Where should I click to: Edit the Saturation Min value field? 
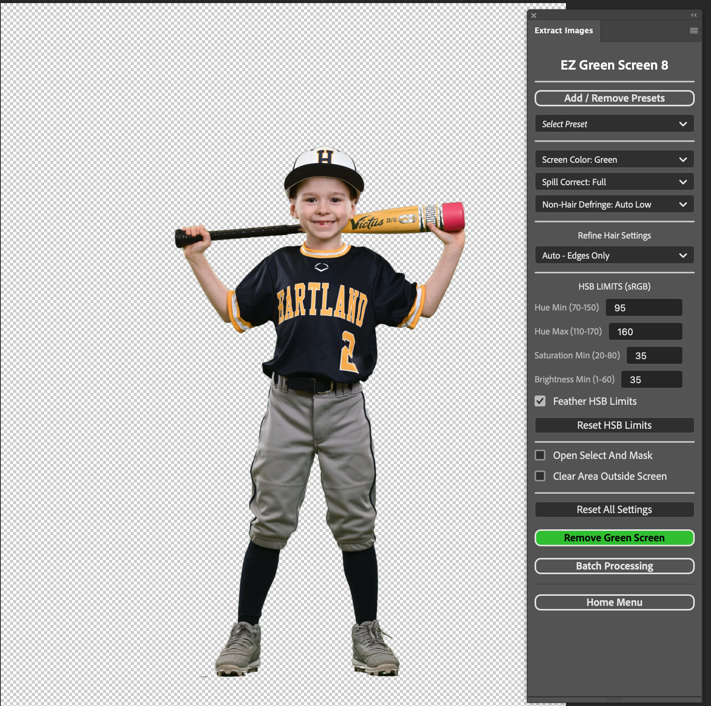tap(654, 356)
